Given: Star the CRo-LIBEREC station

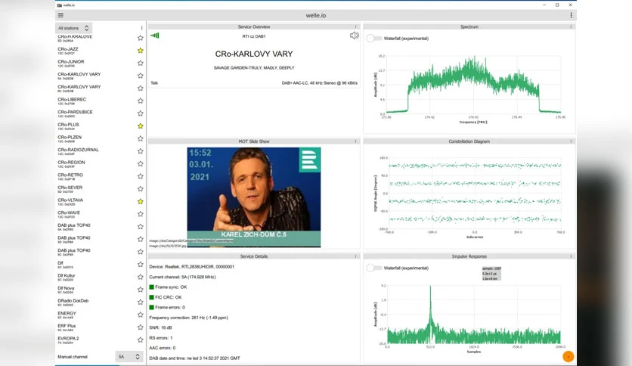Looking at the screenshot, I should (141, 101).
